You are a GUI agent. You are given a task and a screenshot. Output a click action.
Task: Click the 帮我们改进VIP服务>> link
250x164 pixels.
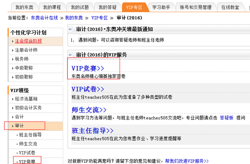tap(186, 161)
